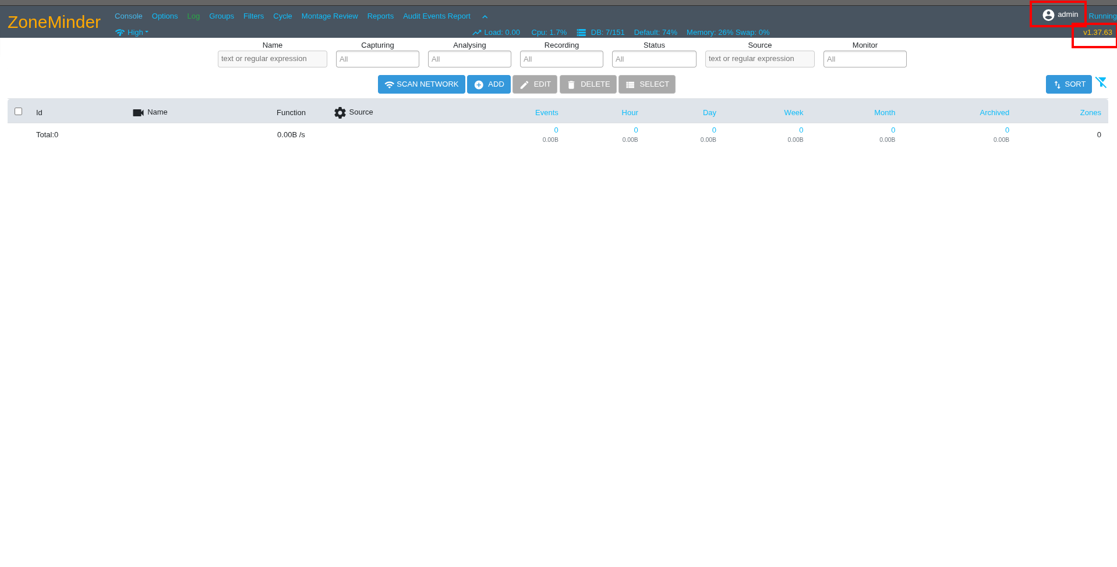Viewport: 1117px width, 567px height.
Task: Click the Running status link
Action: click(1102, 16)
